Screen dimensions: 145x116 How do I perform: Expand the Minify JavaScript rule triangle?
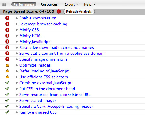(x=17, y=42)
